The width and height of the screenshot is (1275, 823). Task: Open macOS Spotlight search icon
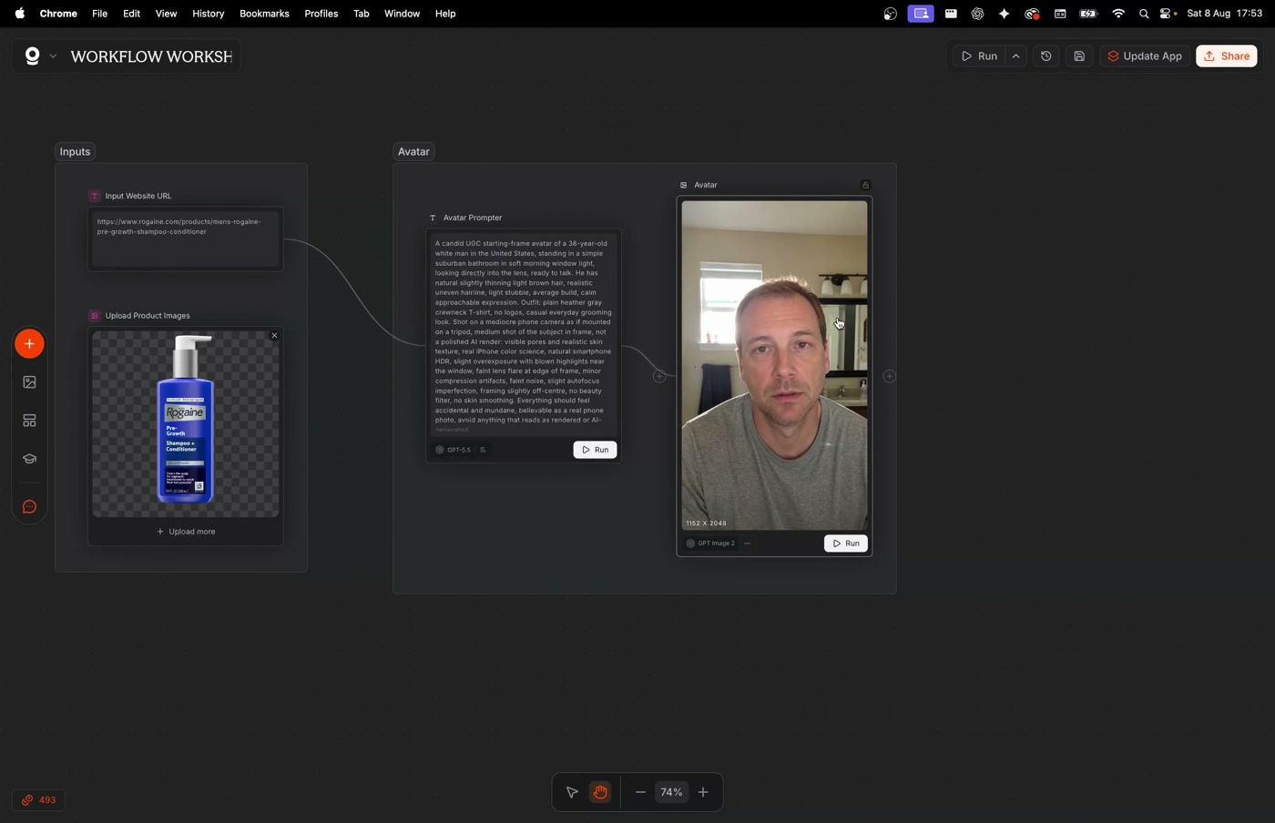1143,14
